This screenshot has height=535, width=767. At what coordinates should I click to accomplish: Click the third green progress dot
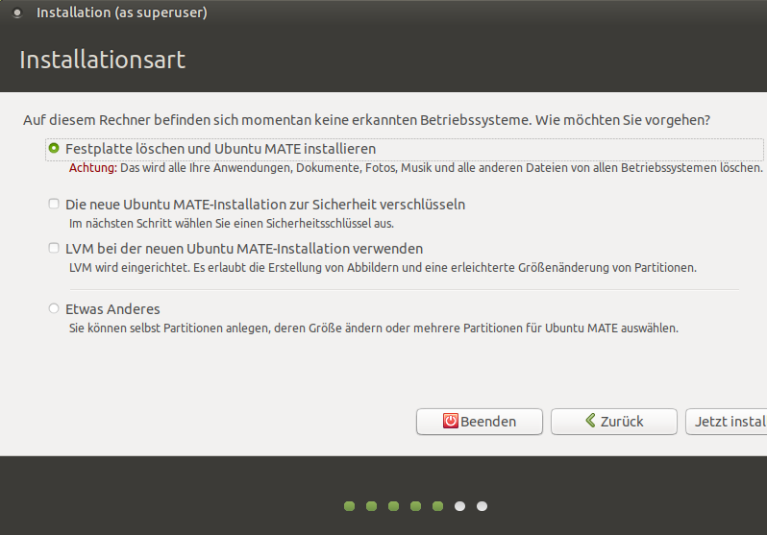point(393,506)
